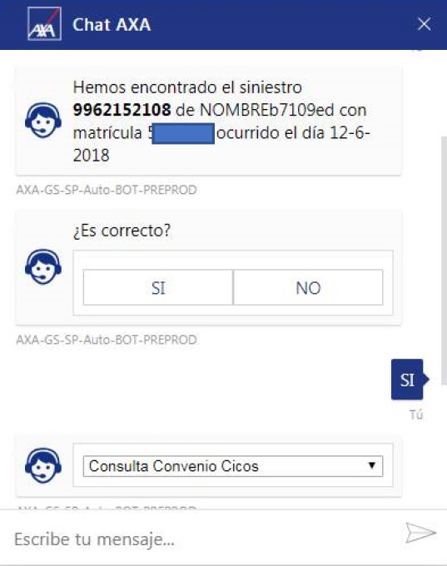Click the Chat AXA title text

click(112, 24)
